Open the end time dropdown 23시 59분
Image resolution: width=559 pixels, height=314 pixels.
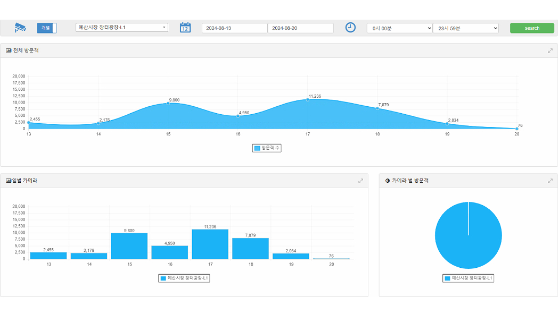pos(465,28)
